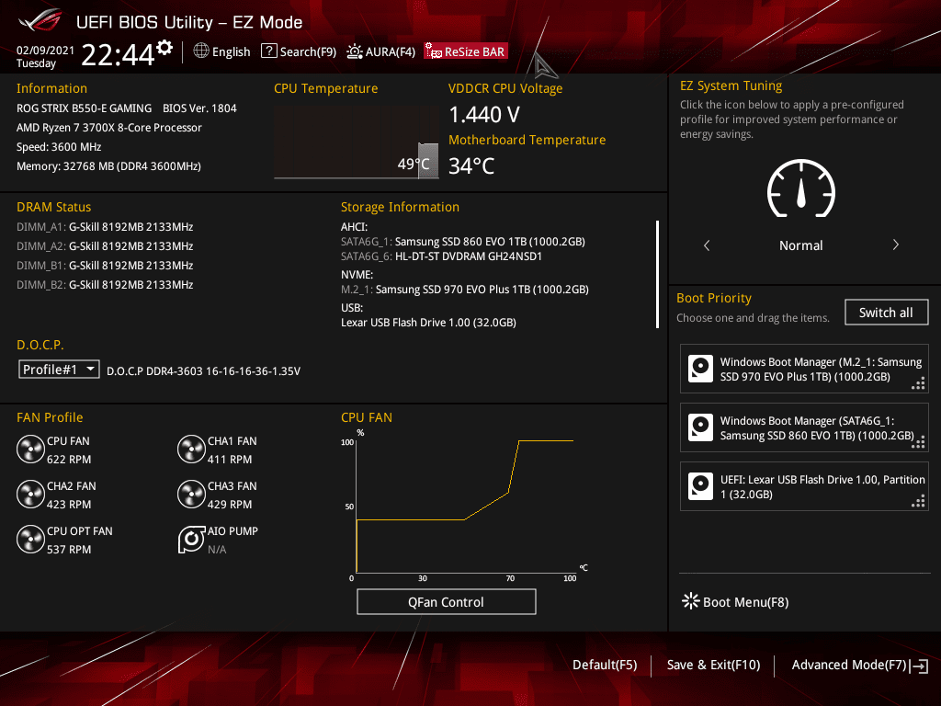Select the Samsung 970 EVO Plus boot disk icon

(700, 369)
